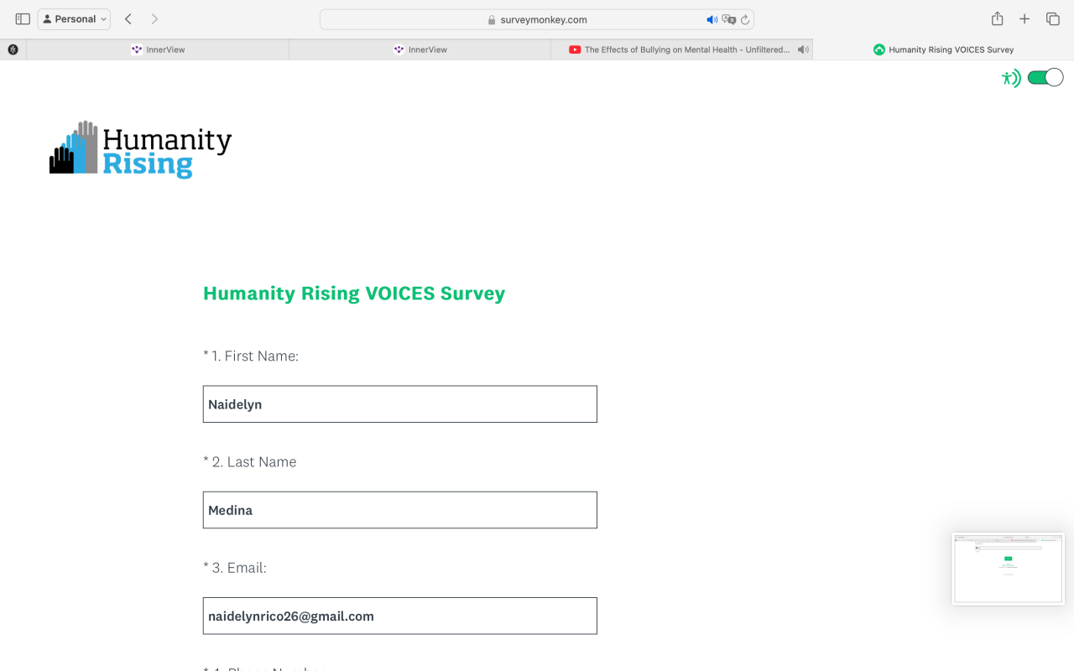This screenshot has width=1074, height=671.
Task: Open a new tab
Action: coord(1024,19)
